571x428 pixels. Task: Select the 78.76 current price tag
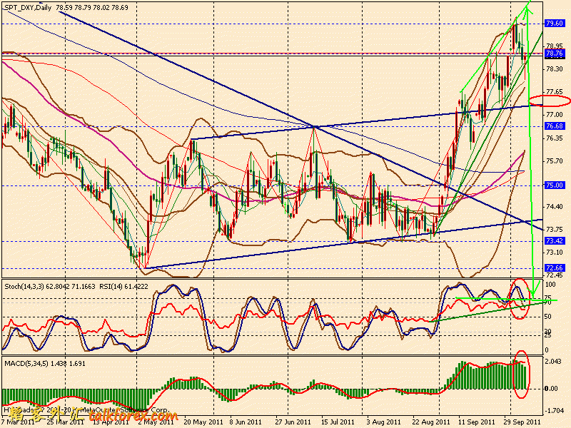(555, 53)
